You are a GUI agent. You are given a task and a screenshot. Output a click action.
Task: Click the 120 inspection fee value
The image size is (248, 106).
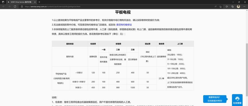click(93, 73)
